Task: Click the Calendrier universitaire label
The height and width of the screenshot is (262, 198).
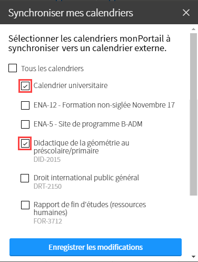Action: point(71,85)
